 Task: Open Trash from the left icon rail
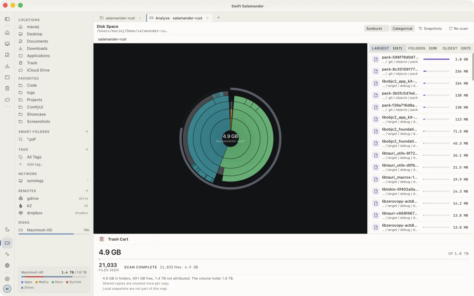pos(7,88)
